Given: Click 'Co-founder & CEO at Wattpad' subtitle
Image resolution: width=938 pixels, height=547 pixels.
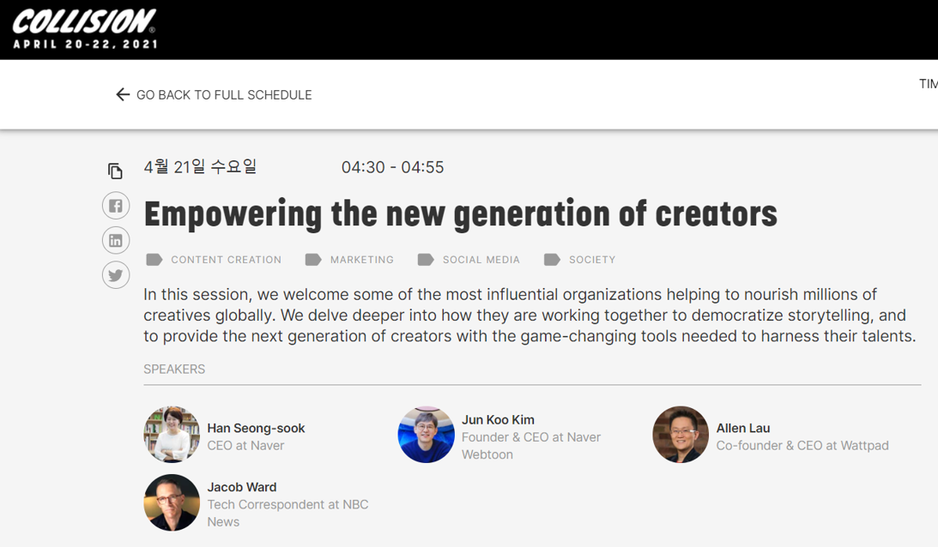Looking at the screenshot, I should [x=802, y=445].
